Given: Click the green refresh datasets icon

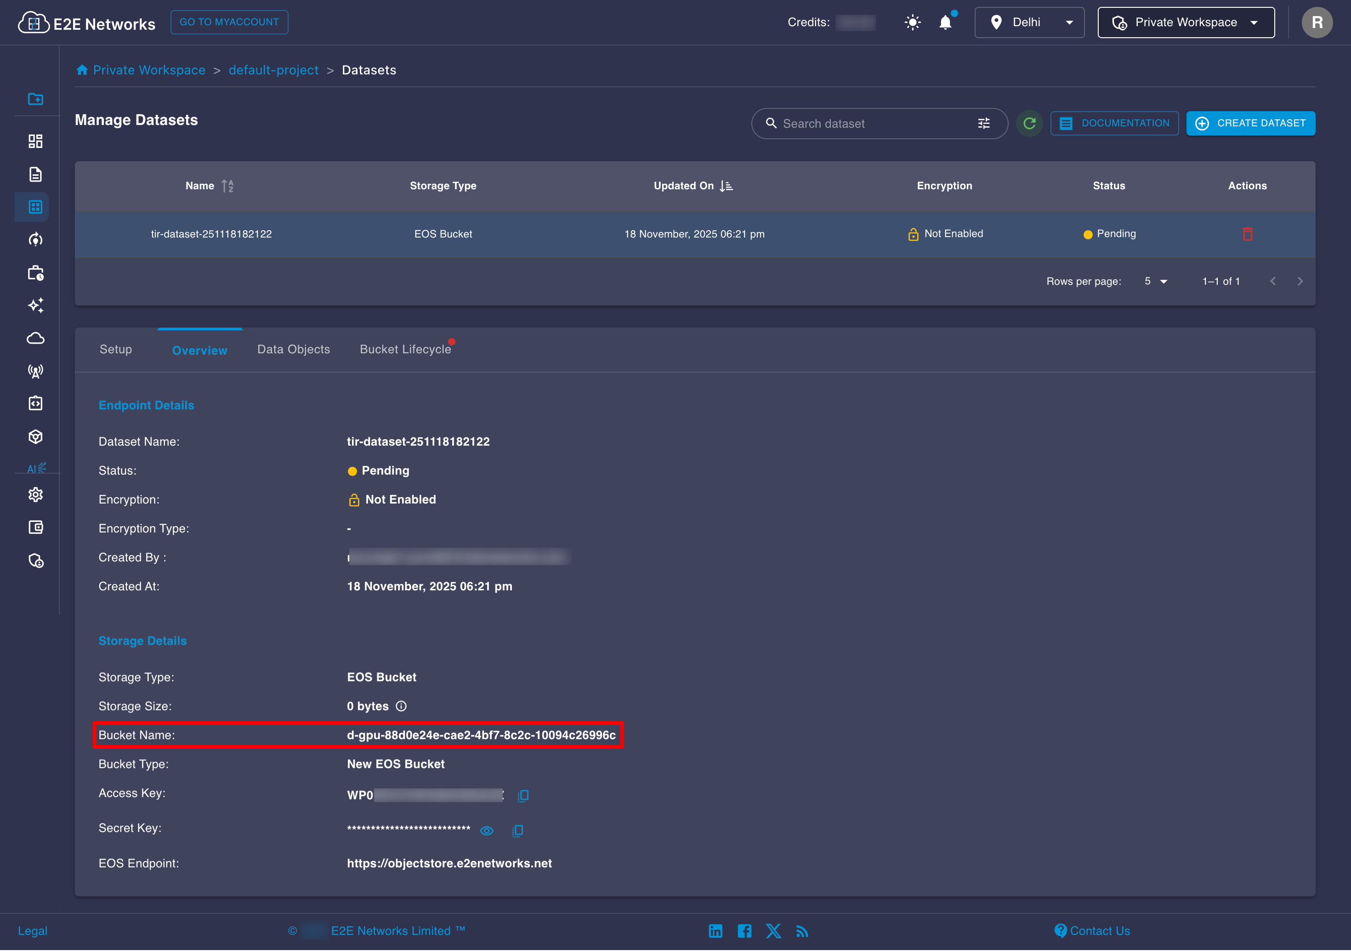Looking at the screenshot, I should [x=1029, y=124].
